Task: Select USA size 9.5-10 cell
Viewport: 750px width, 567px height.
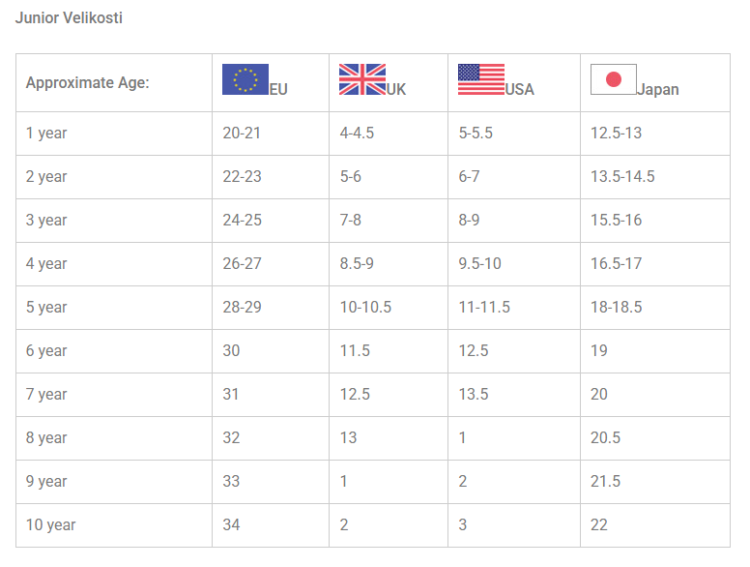Action: (x=479, y=263)
